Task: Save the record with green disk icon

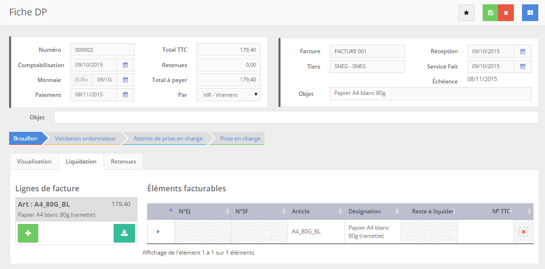Action: 490,13
